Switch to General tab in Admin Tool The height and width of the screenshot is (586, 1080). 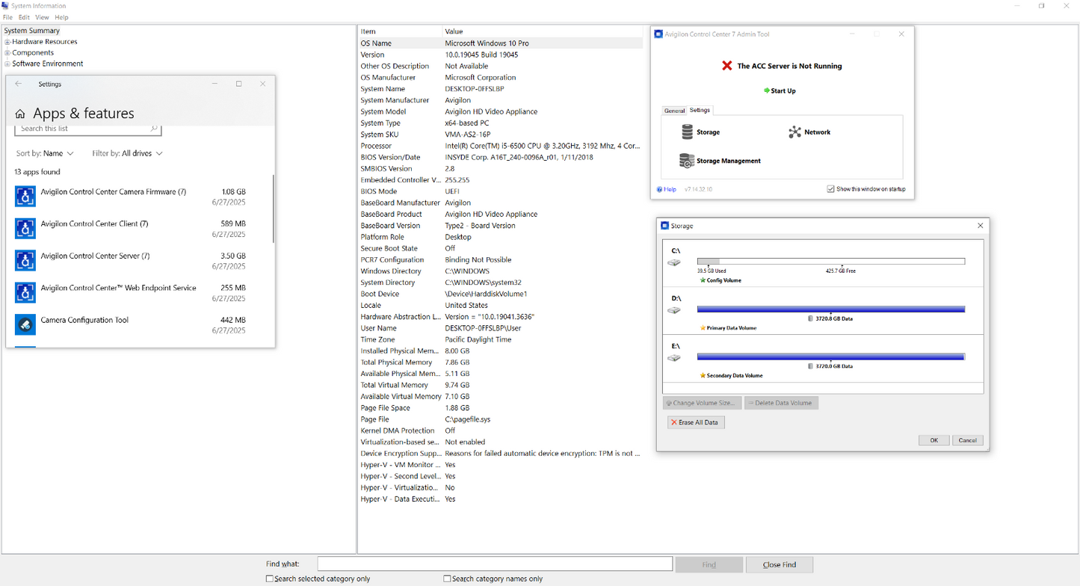674,111
